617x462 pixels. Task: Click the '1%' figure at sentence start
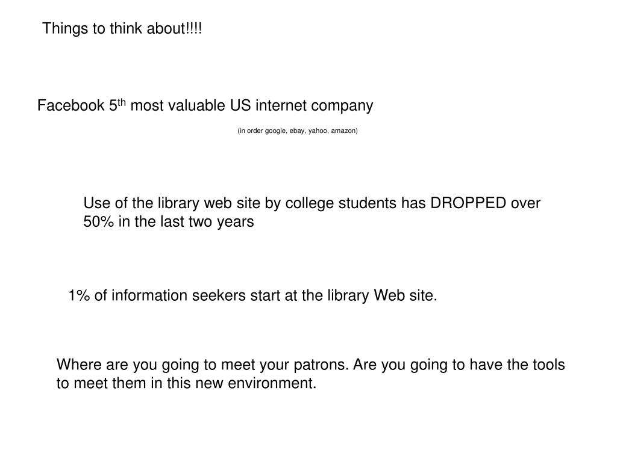tap(79, 295)
